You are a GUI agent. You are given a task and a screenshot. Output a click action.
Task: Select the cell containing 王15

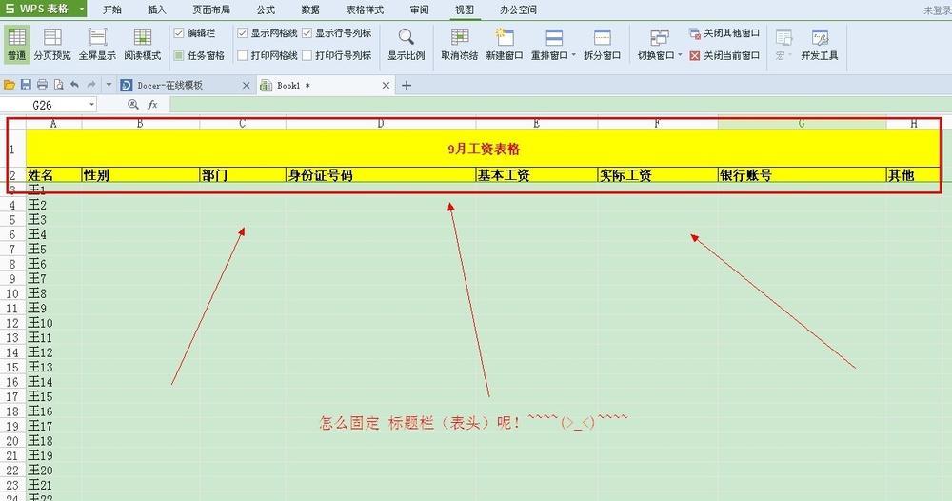tap(53, 396)
